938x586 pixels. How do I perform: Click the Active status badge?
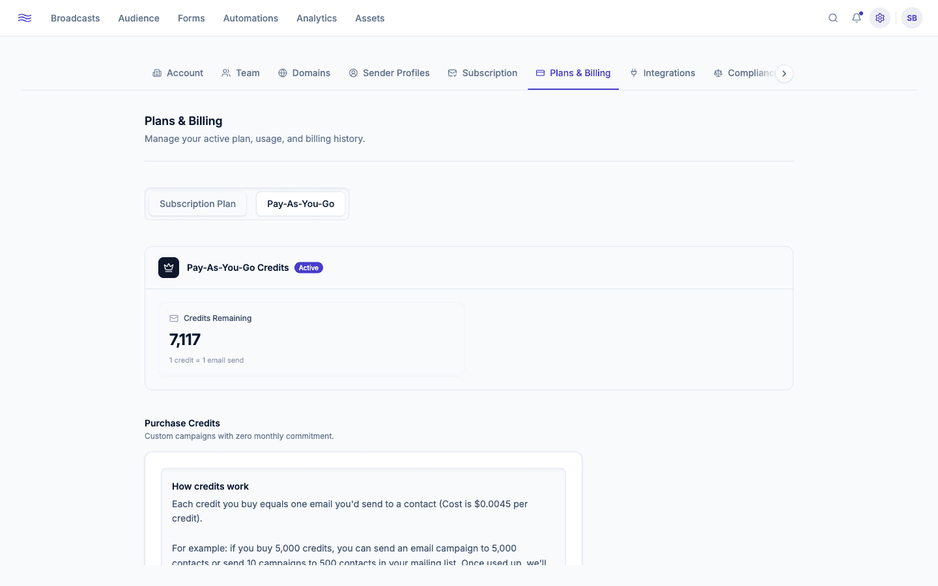point(309,268)
